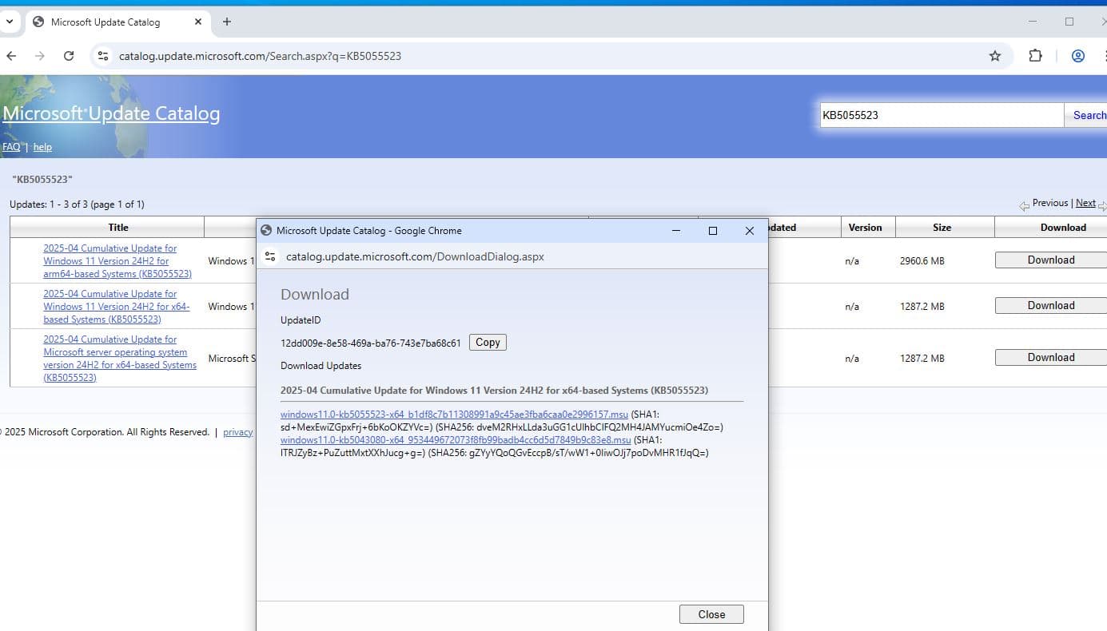
Task: Sort results by Size column header
Action: (942, 228)
